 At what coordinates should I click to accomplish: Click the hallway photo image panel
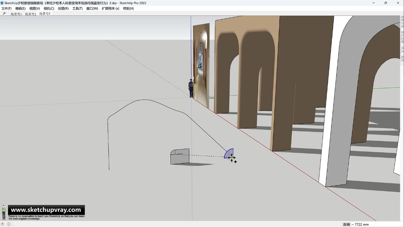tap(201, 65)
